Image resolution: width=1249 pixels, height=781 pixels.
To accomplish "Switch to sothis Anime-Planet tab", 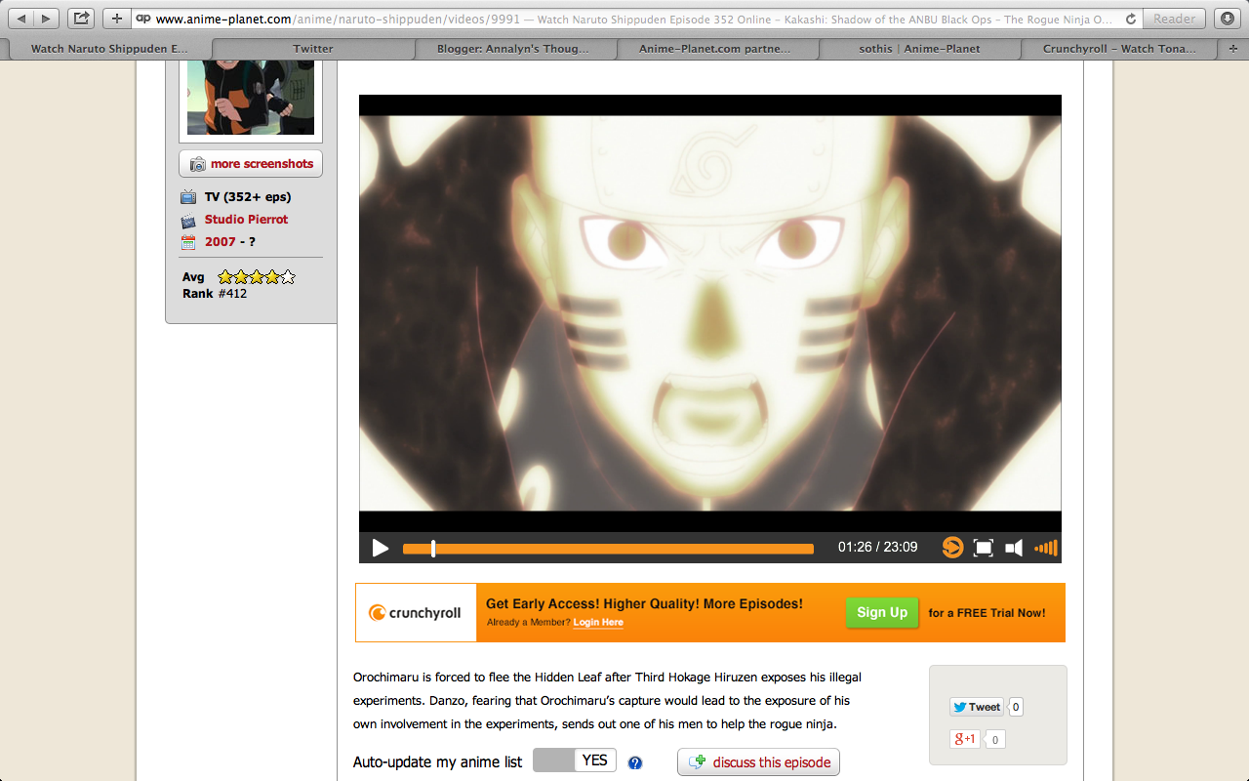I will [x=919, y=49].
